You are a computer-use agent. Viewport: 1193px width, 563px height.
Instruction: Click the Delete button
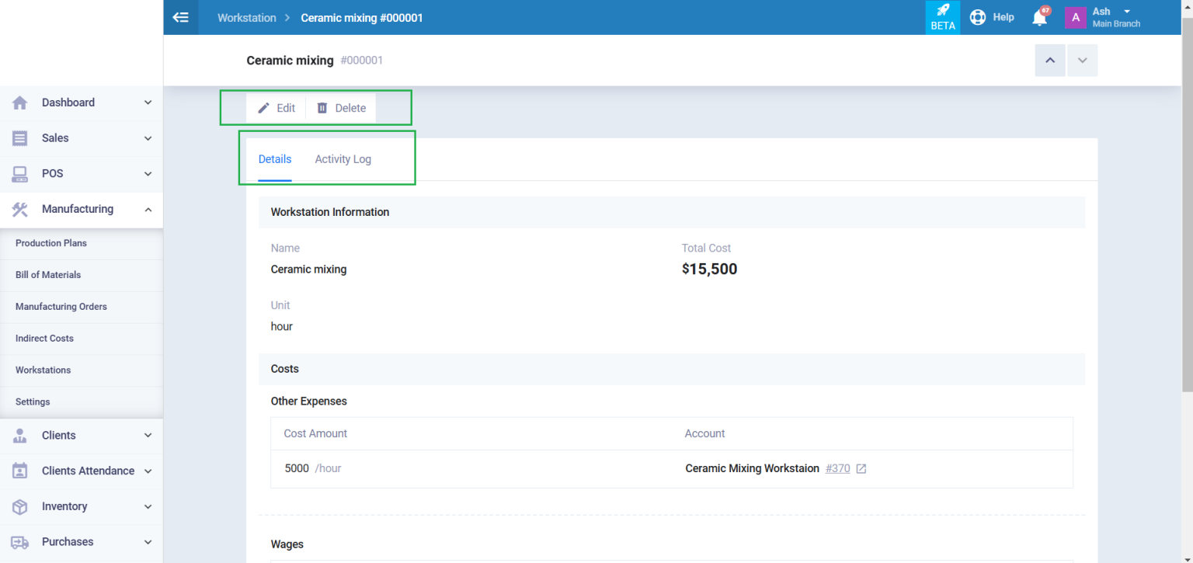[341, 108]
